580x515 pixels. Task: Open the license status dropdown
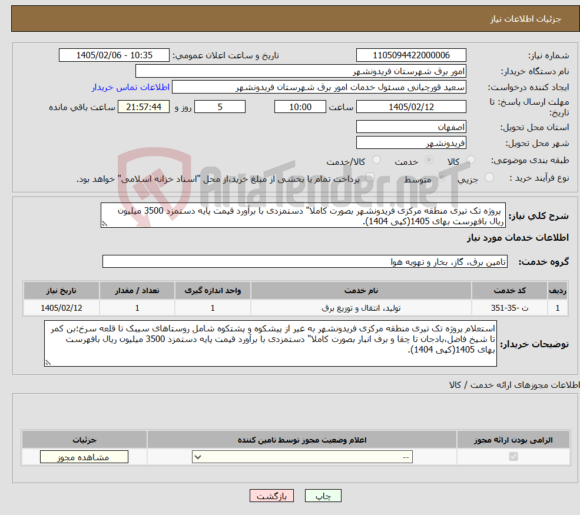click(302, 457)
